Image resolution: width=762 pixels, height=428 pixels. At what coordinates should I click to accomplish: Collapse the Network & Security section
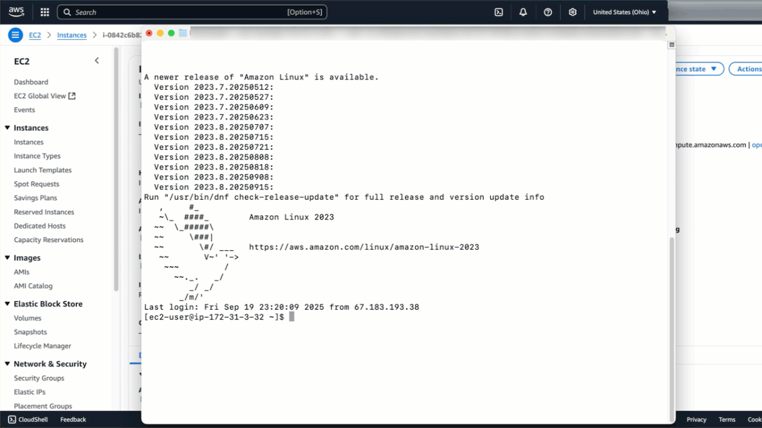[x=8, y=364]
